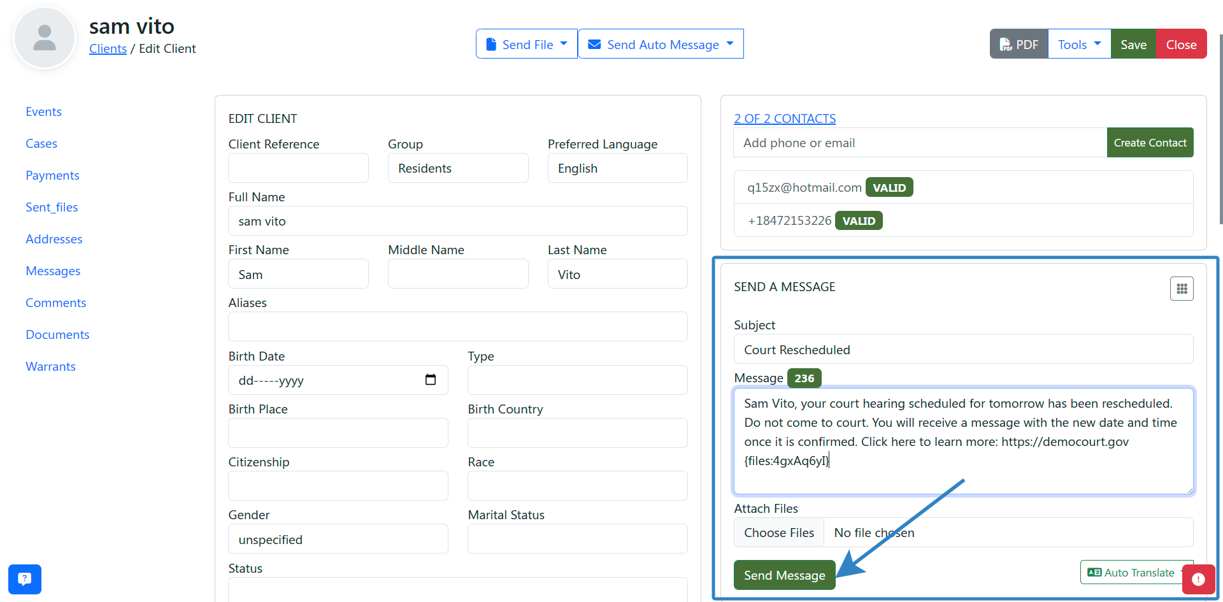Image resolution: width=1223 pixels, height=602 pixels.
Task: Click the Client Reference field
Action: point(298,168)
